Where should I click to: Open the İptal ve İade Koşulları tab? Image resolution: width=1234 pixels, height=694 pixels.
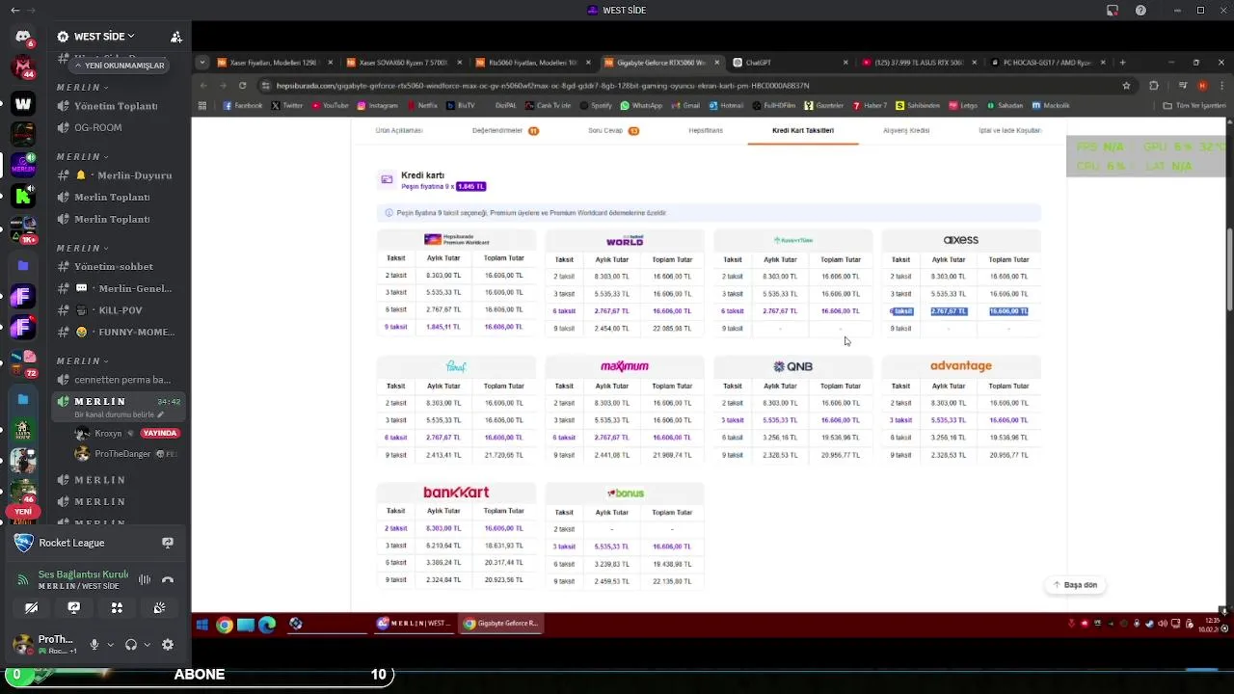(1009, 130)
